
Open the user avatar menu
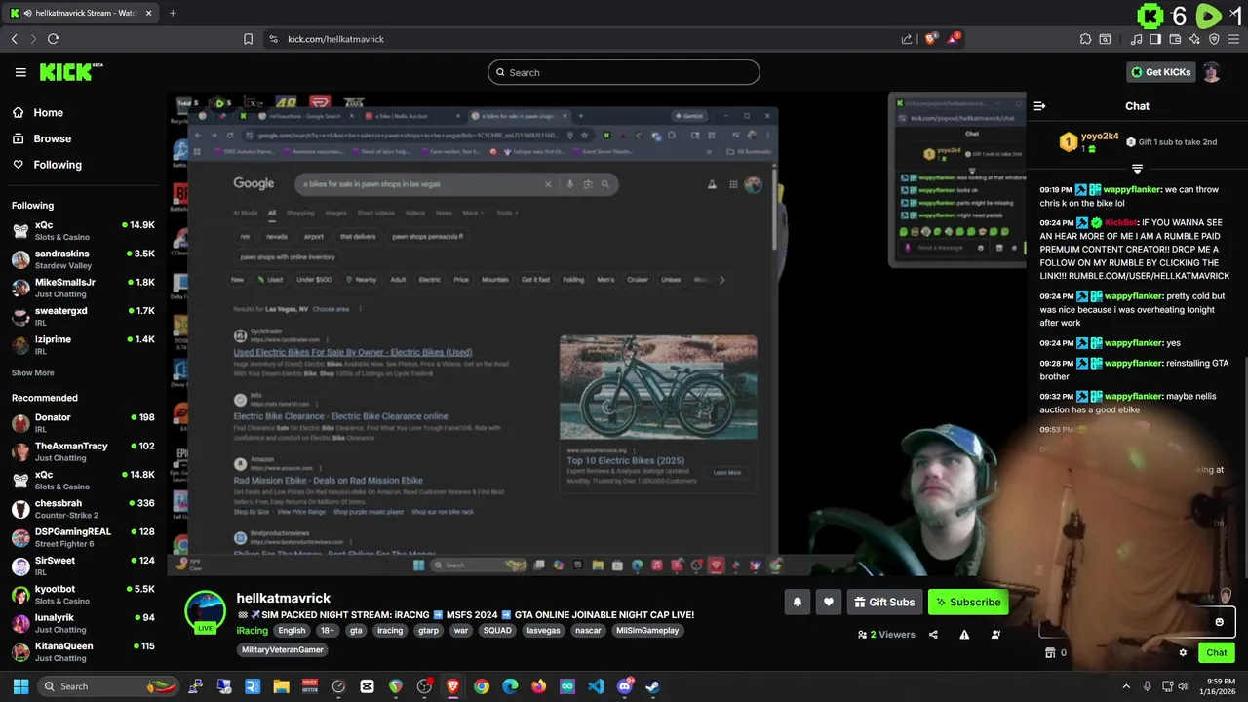click(1211, 72)
